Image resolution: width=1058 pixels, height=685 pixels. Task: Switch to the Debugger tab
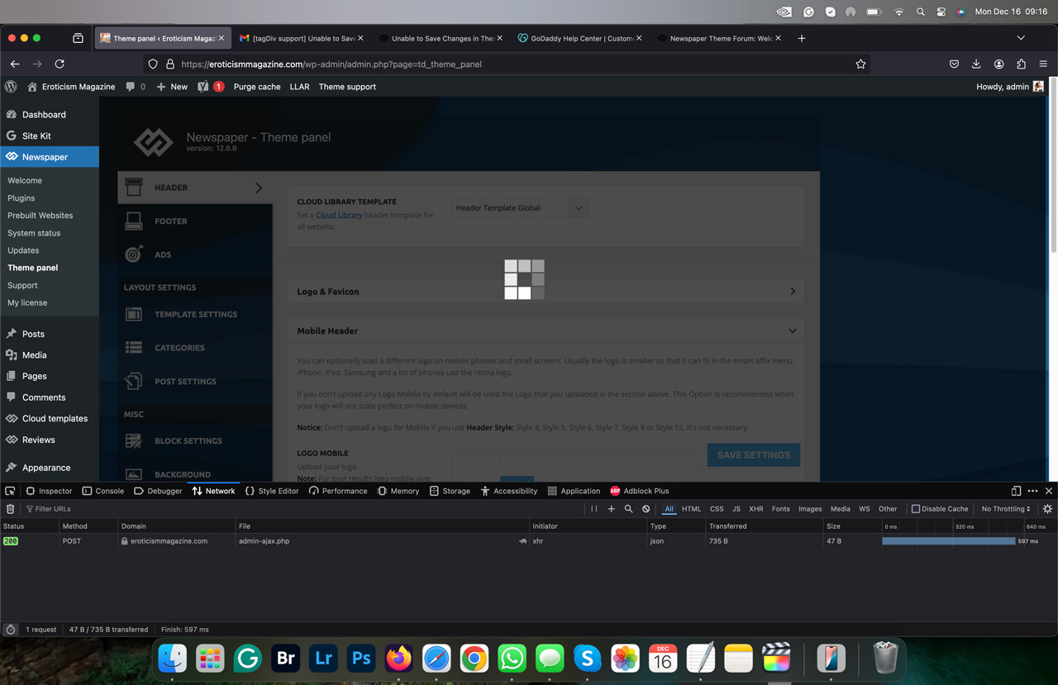coord(157,491)
